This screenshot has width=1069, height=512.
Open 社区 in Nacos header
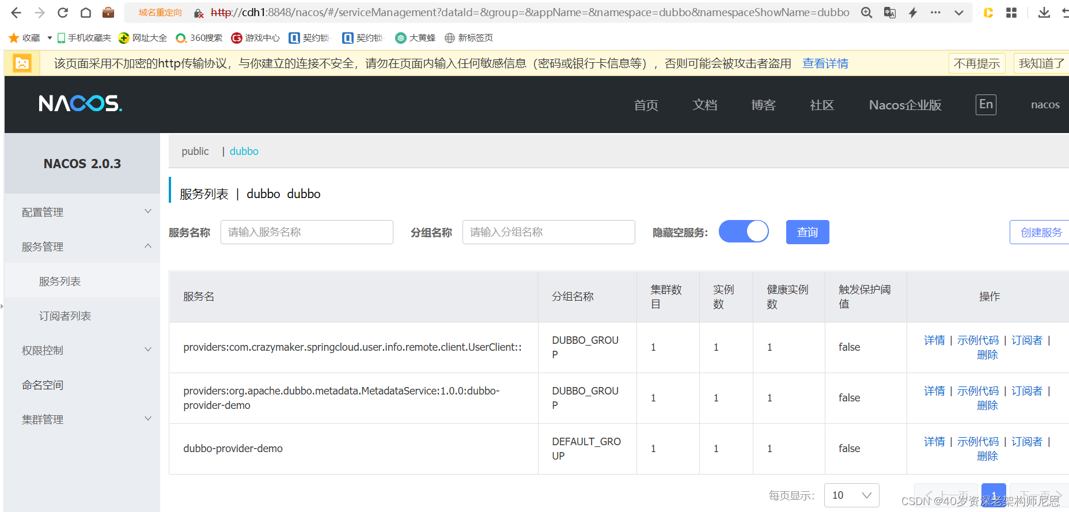click(822, 105)
